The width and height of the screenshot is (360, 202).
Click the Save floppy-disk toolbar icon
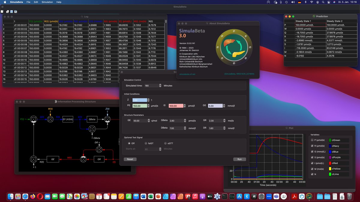pyautogui.click(x=11, y=11)
